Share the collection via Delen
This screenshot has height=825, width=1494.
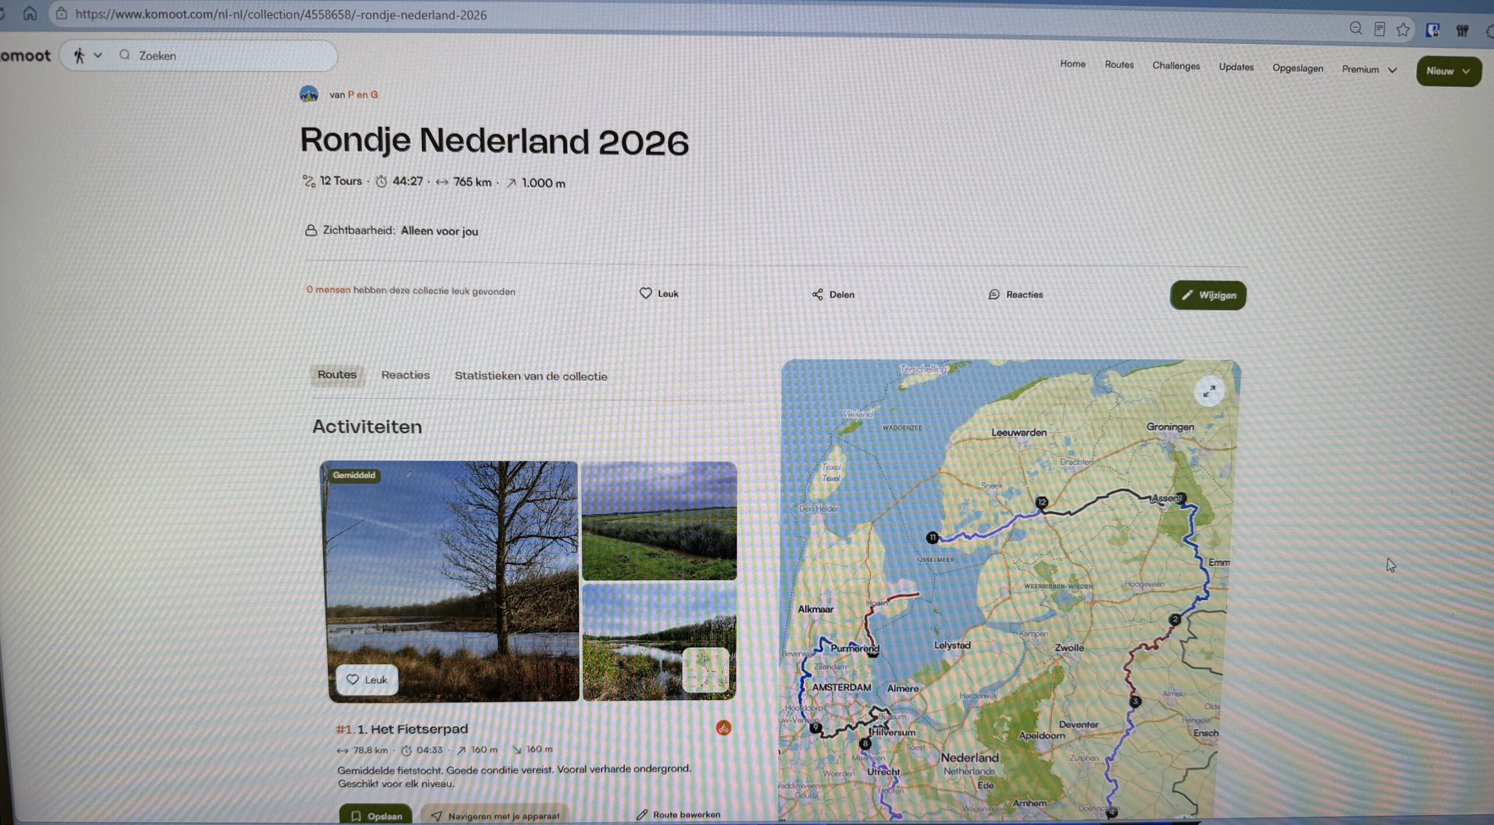pyautogui.click(x=833, y=294)
